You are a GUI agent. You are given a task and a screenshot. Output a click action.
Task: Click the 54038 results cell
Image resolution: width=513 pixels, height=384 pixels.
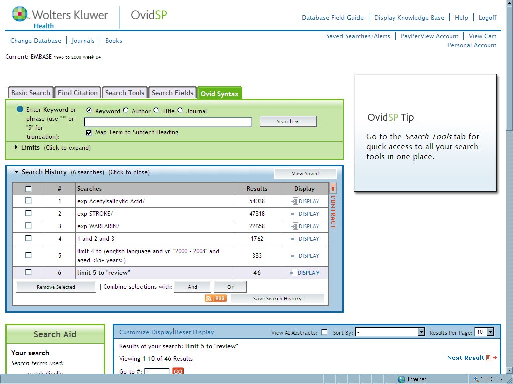tap(257, 201)
